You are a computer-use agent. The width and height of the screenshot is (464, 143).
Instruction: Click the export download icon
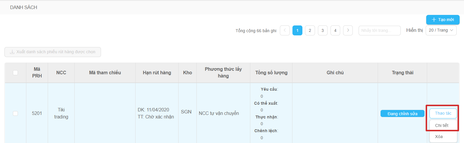click(12, 52)
